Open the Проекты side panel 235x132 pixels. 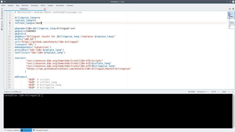click(2, 26)
